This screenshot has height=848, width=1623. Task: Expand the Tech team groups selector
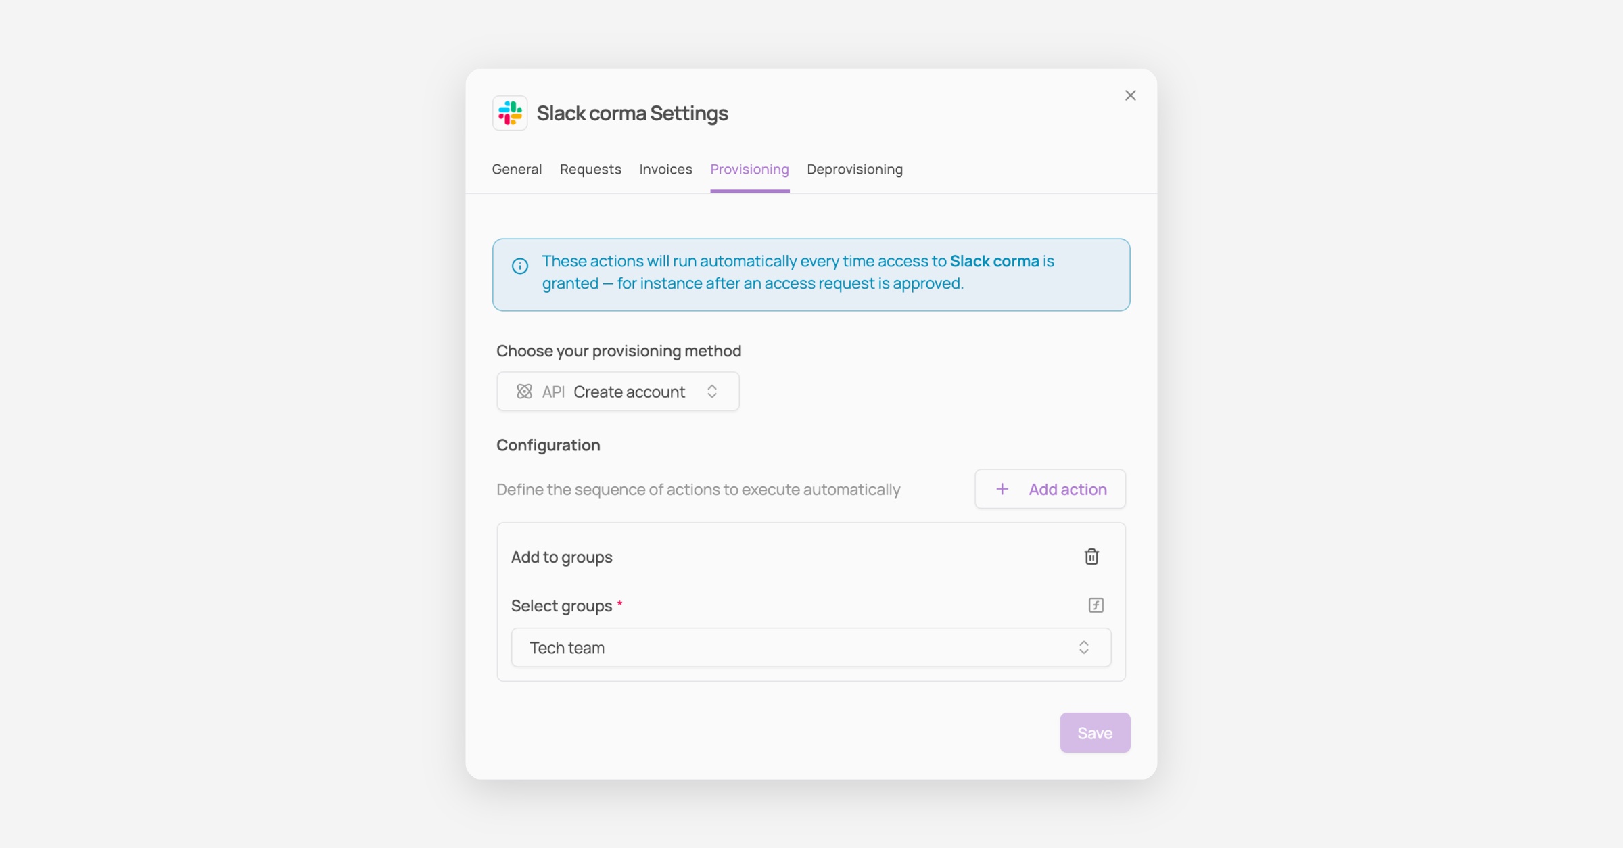point(811,647)
